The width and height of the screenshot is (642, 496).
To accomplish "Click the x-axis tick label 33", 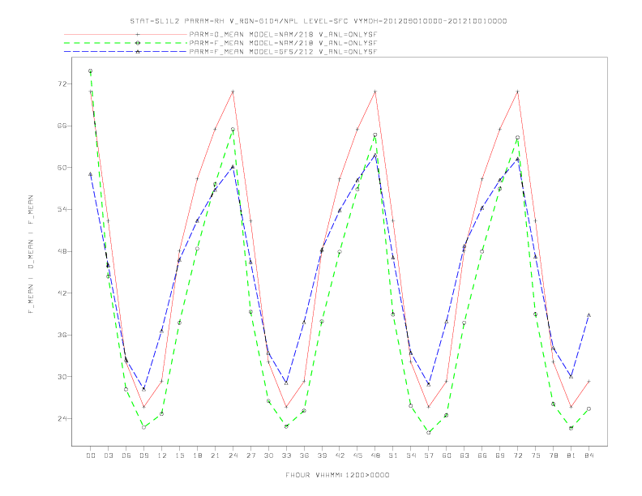I will (x=286, y=455).
